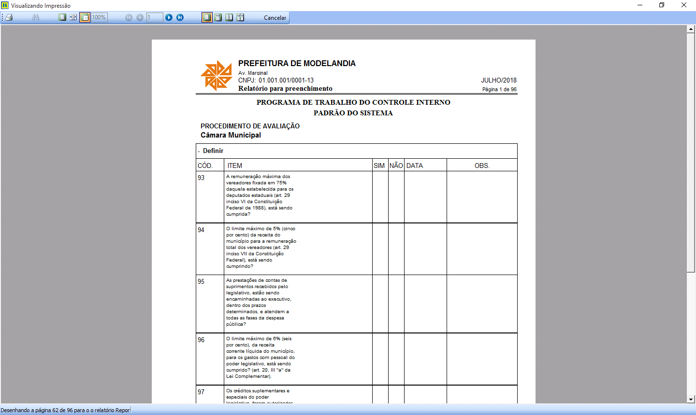The height and width of the screenshot is (415, 696).
Task: Enable single page view mode
Action: click(207, 17)
